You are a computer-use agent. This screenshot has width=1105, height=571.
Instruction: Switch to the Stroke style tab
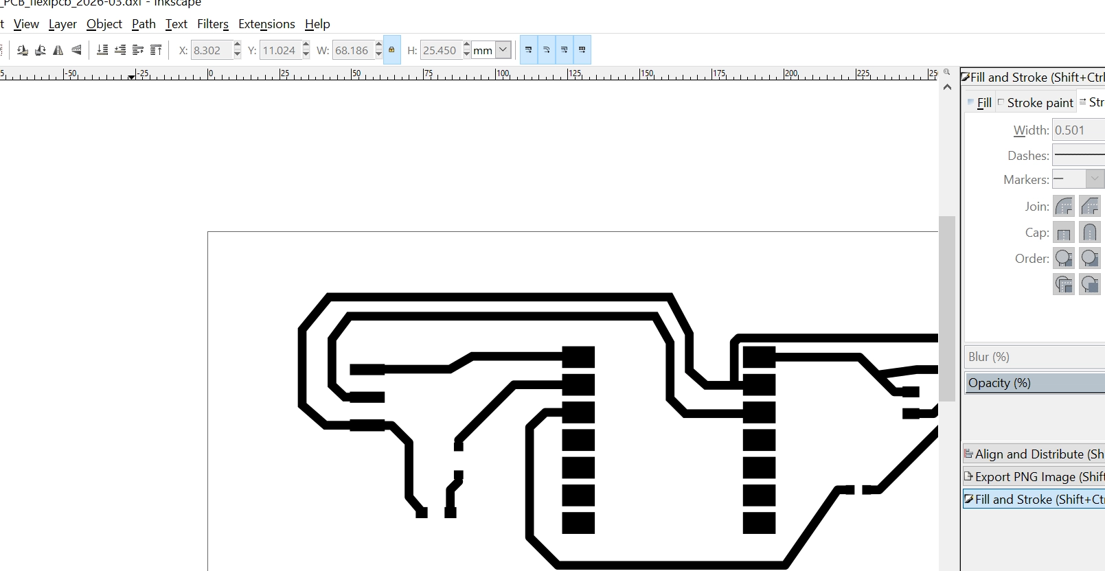(x=1092, y=102)
